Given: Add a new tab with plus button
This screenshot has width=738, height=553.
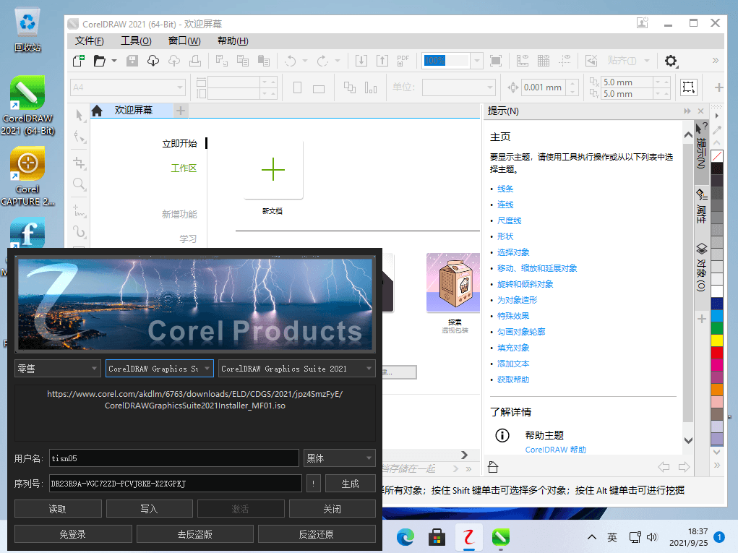Looking at the screenshot, I should pos(181,111).
